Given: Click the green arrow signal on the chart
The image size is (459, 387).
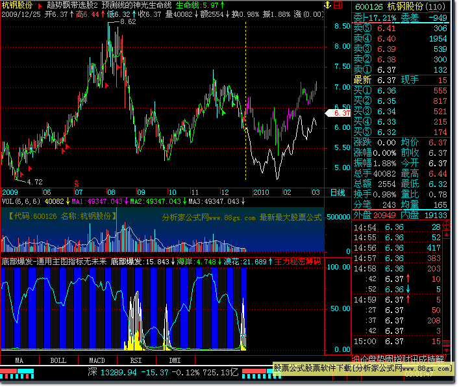Looking at the screenshot, I should click(224, 113).
